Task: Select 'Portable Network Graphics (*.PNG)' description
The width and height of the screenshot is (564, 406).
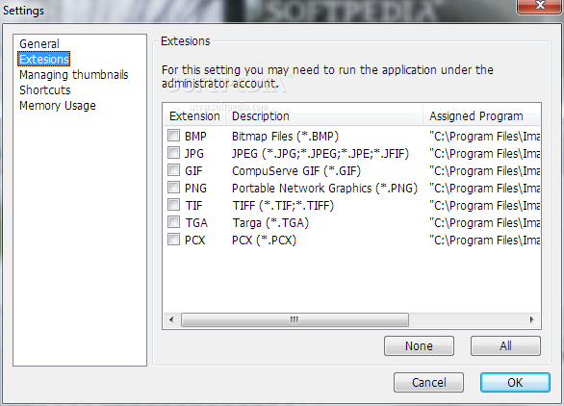Action: click(324, 188)
